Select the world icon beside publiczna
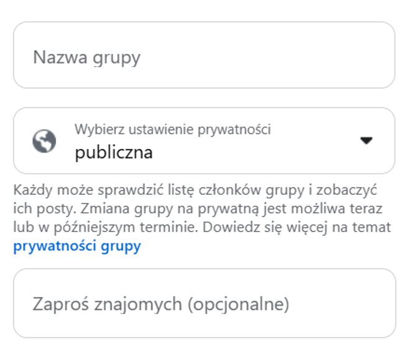This screenshot has height=340, width=409. 44,141
